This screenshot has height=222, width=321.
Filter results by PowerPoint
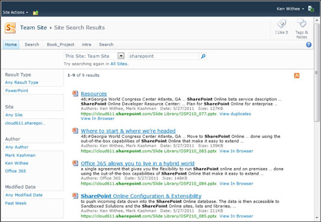[17, 91]
